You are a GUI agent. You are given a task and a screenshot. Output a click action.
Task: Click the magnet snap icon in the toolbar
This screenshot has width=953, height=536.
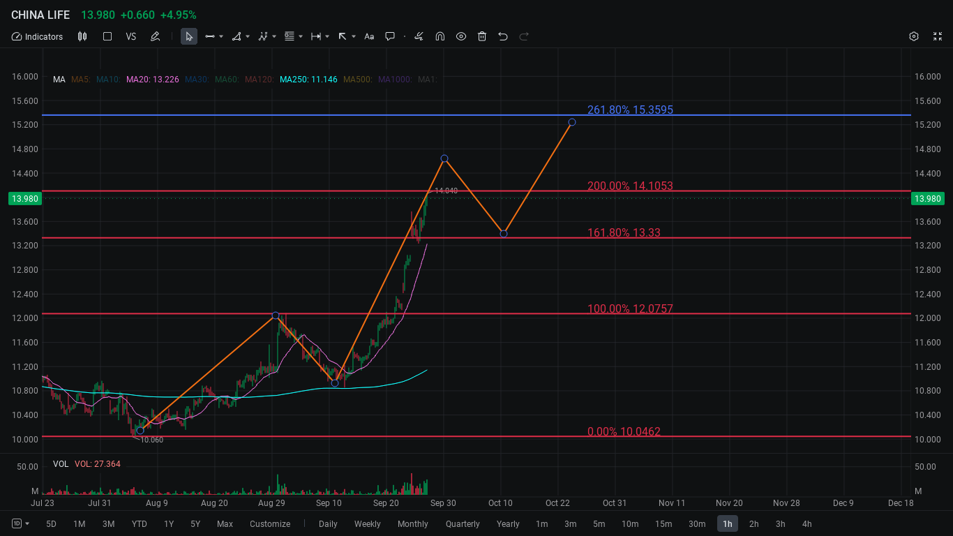[440, 36]
